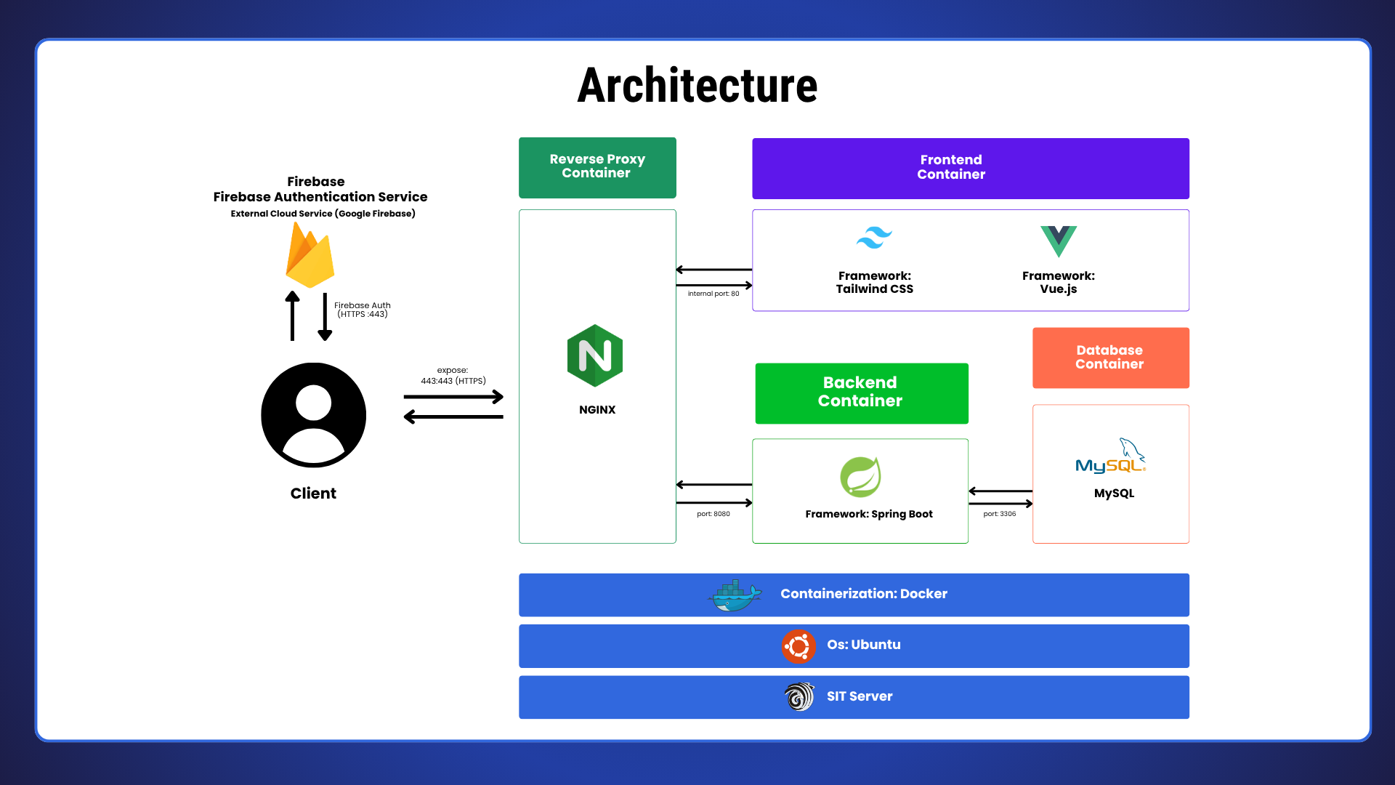Select the 'Containerization: Docker' bar text
The image size is (1395, 785).
863,594
